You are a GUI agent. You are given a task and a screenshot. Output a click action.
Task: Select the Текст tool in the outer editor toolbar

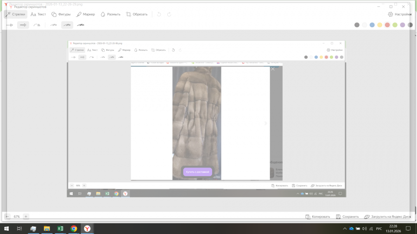click(x=38, y=14)
